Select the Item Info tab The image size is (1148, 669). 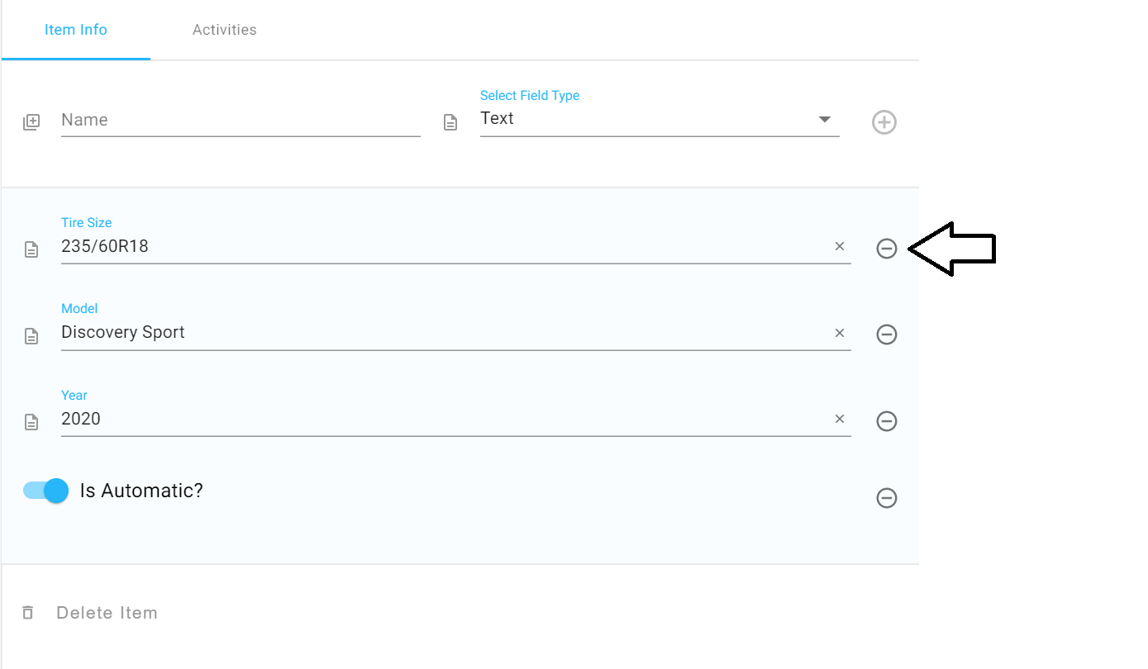click(x=76, y=30)
